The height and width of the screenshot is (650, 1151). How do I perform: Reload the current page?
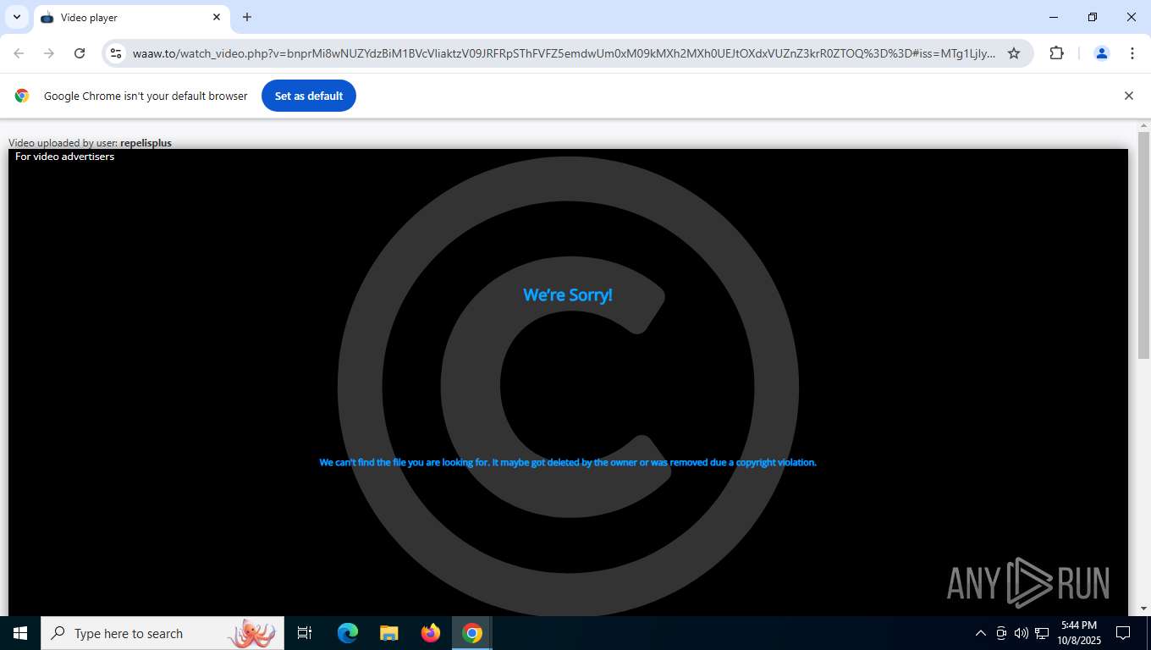80,53
